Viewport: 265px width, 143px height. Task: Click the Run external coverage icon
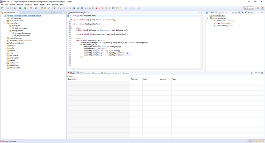25,8
